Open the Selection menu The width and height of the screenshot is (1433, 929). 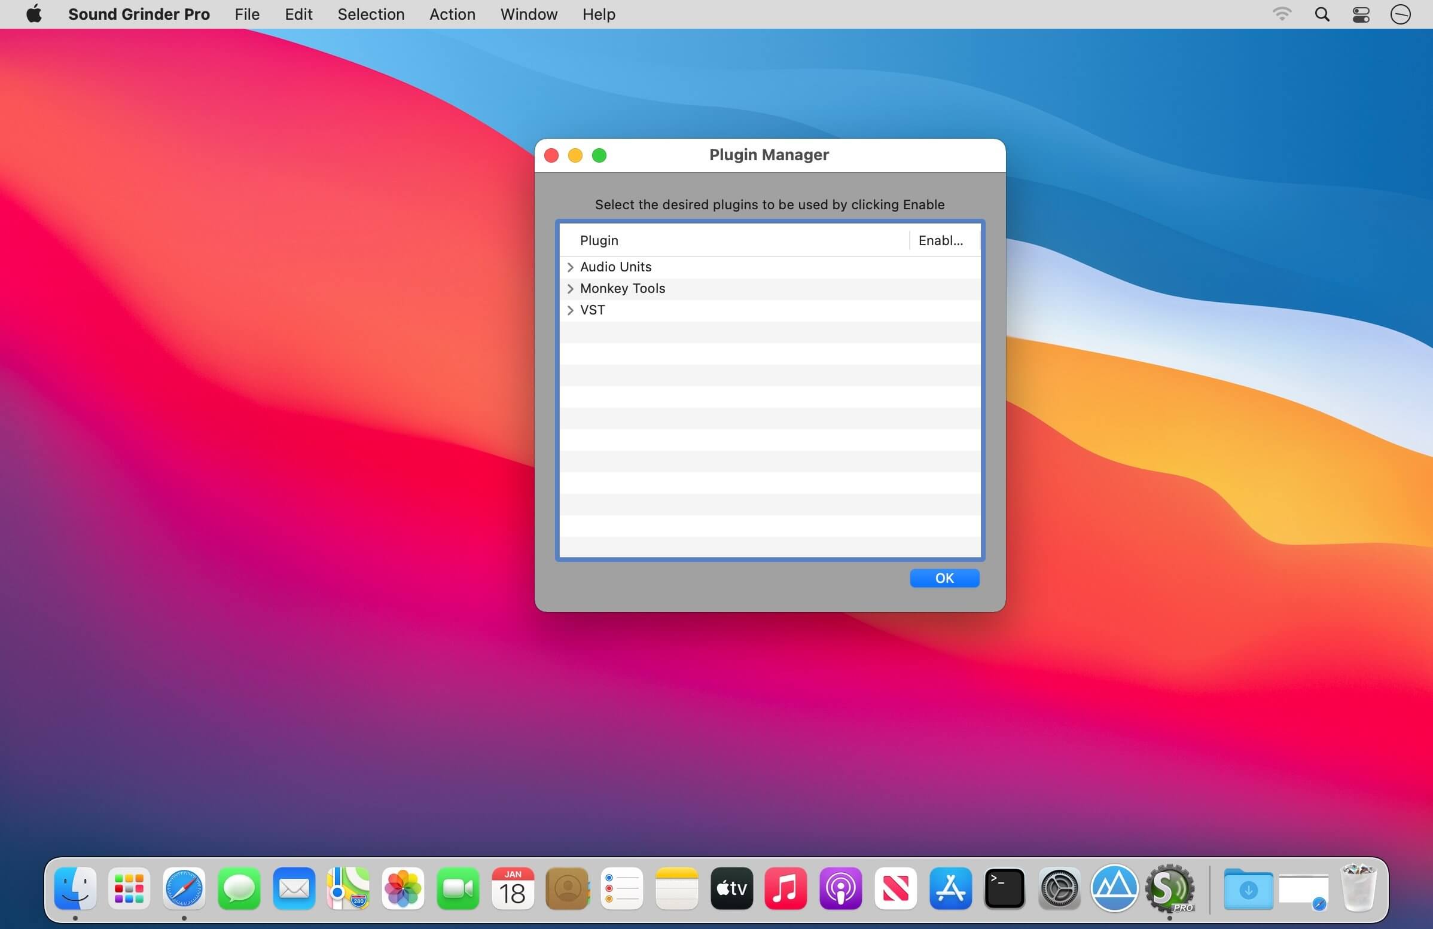pos(370,14)
